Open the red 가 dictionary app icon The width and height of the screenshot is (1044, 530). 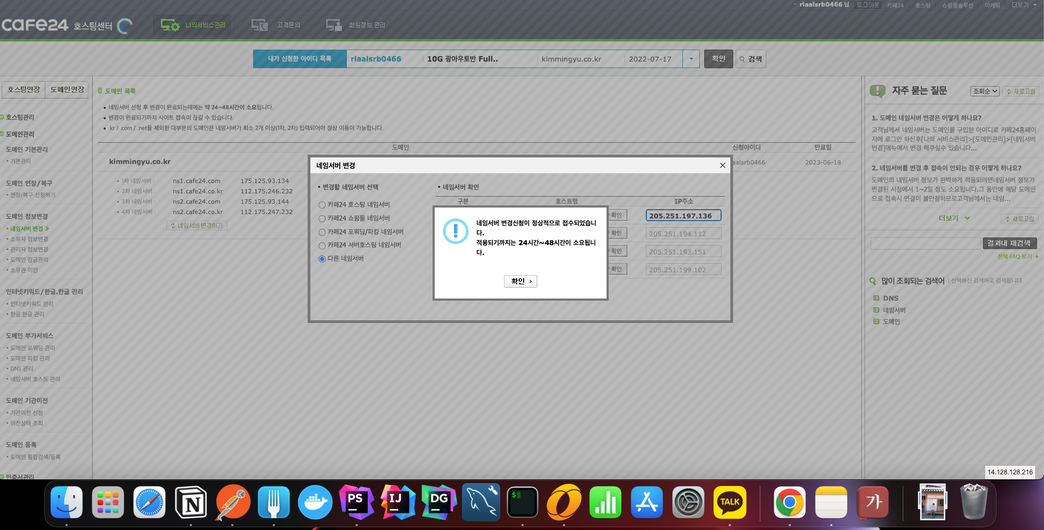point(873,502)
